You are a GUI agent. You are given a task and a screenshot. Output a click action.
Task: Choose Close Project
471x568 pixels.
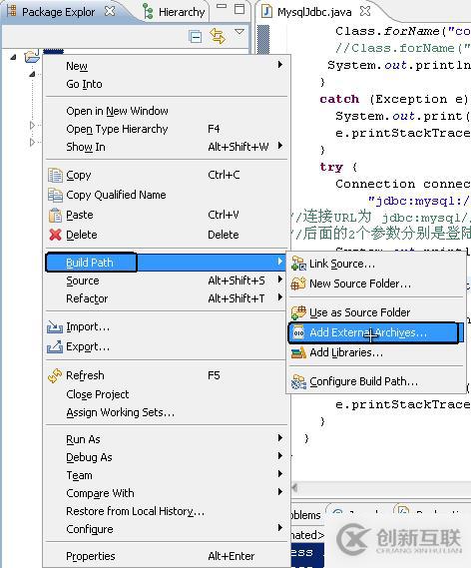click(167, 394)
